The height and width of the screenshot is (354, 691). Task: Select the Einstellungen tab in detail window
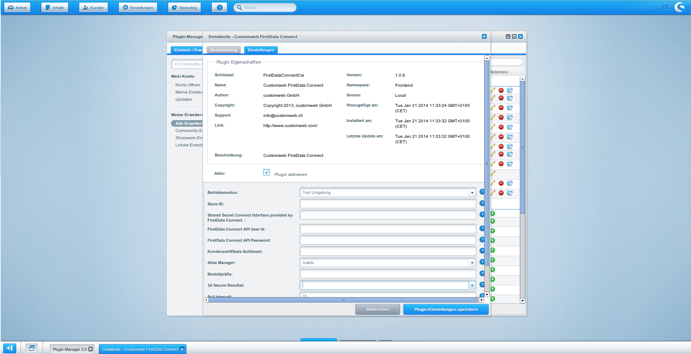click(x=261, y=50)
